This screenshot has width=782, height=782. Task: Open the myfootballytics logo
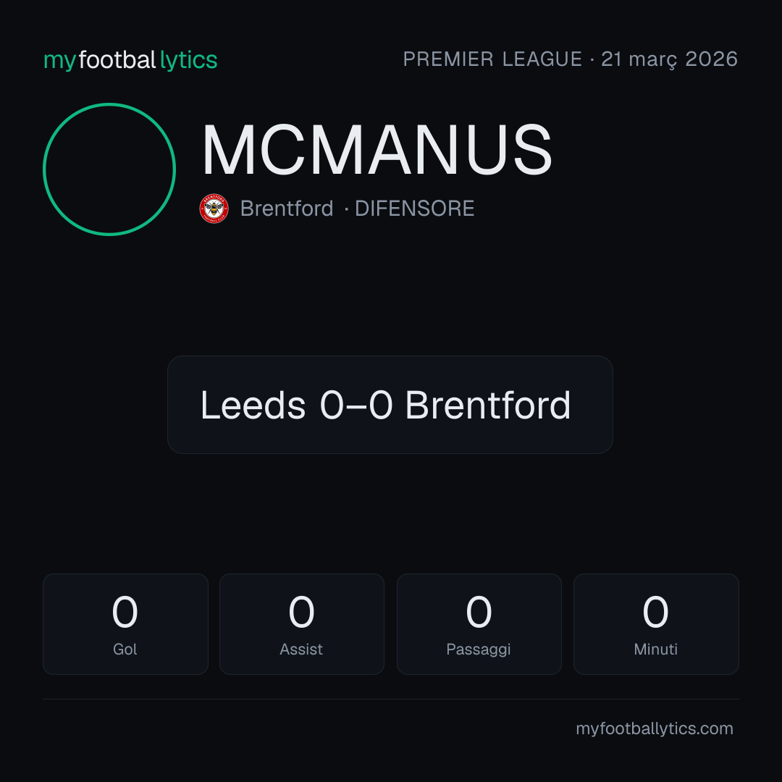tap(130, 60)
